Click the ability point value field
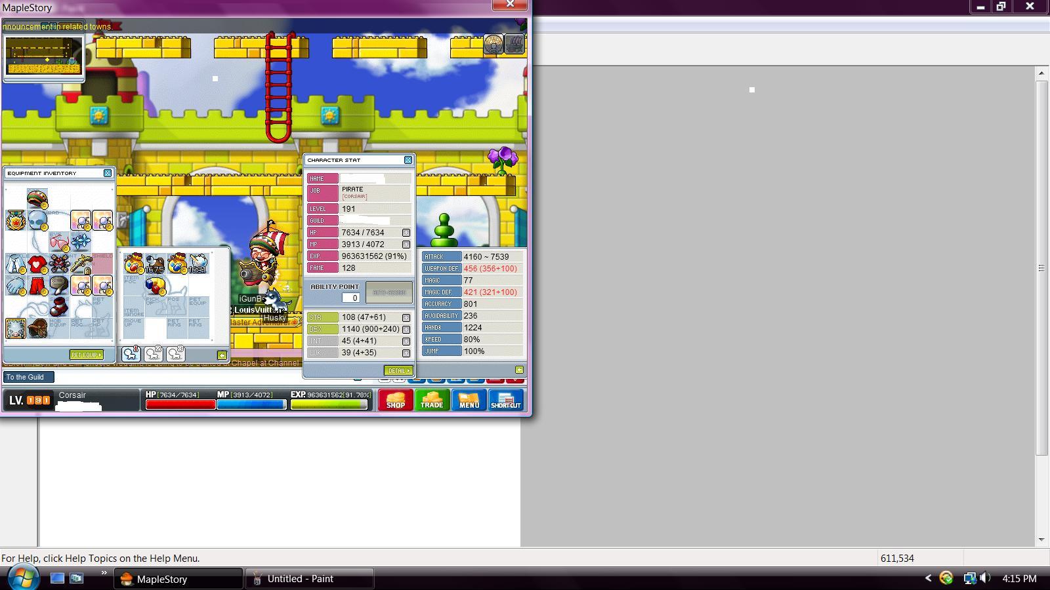The height and width of the screenshot is (590, 1050). click(x=350, y=298)
